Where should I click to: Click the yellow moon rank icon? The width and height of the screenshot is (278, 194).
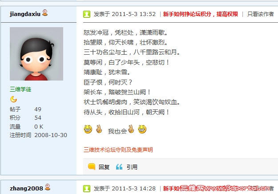coord(14,99)
